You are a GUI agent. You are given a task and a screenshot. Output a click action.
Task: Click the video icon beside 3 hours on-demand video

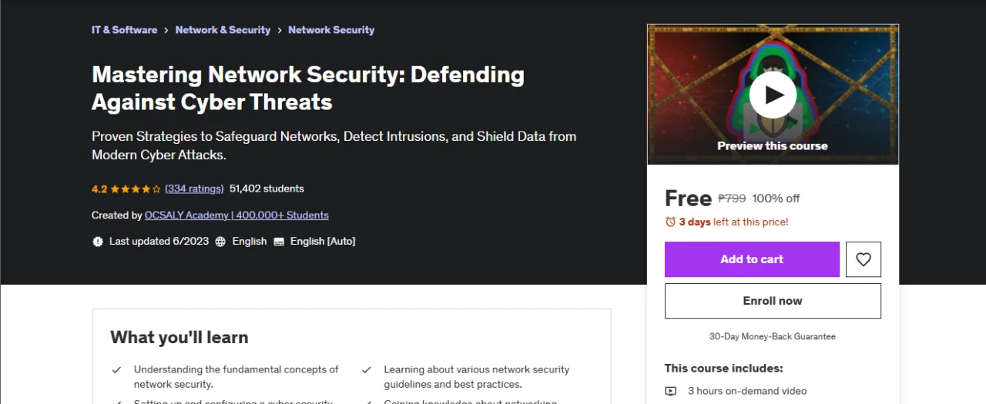pyautogui.click(x=671, y=391)
